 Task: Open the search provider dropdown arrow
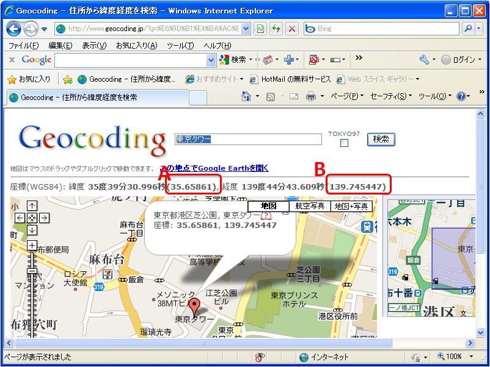point(479,29)
